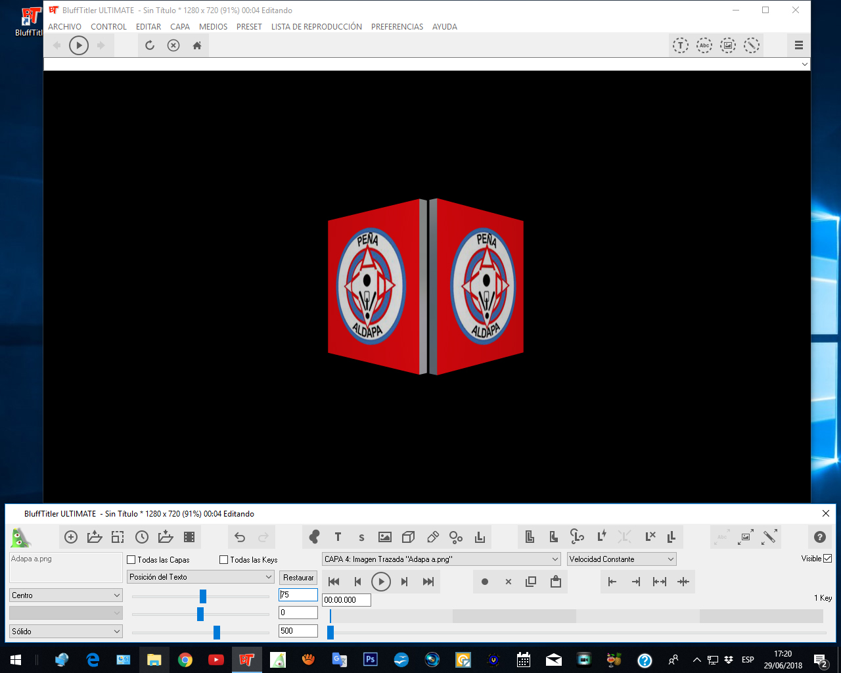Click the home icon in top toolbar

pos(197,45)
